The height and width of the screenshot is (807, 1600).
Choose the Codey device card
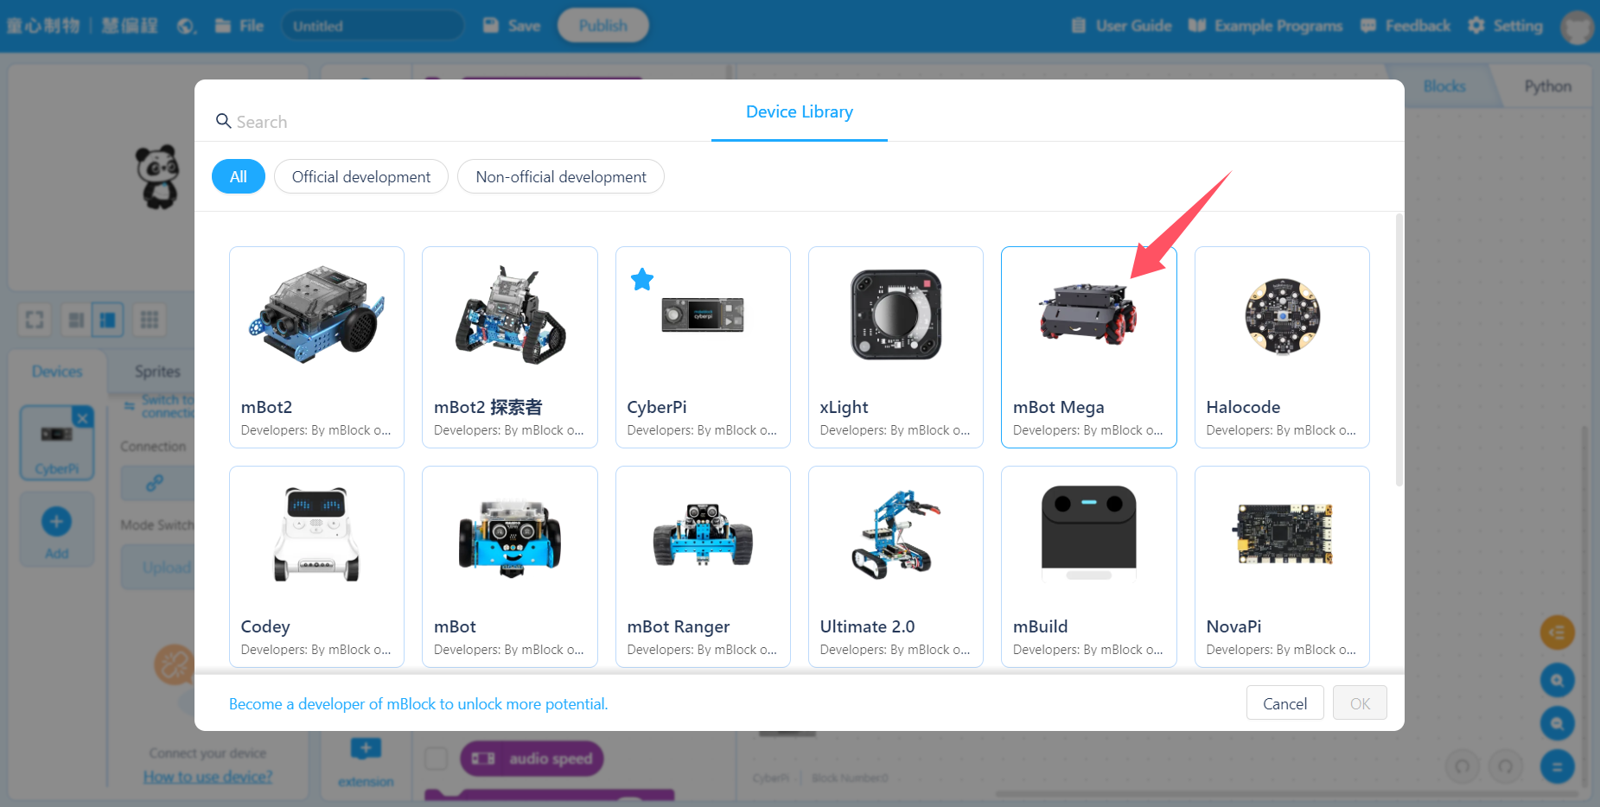point(316,567)
